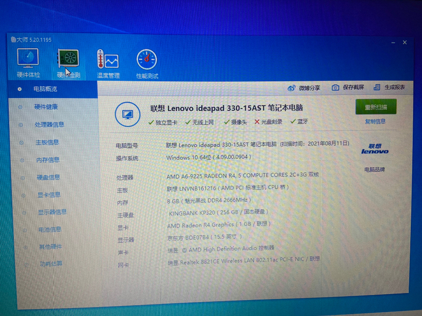The image size is (422, 316).
Task: Click 保存截屏 text link
Action: point(354,88)
